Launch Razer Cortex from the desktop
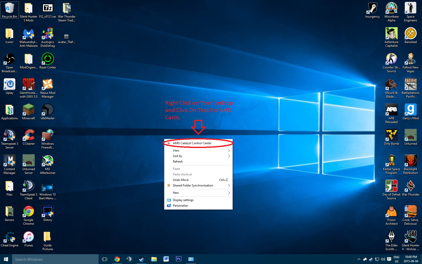This screenshot has width=422, height=264. point(48,61)
